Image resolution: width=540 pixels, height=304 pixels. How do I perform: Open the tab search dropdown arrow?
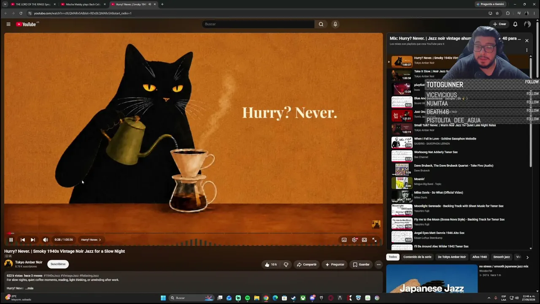pyautogui.click(x=5, y=4)
